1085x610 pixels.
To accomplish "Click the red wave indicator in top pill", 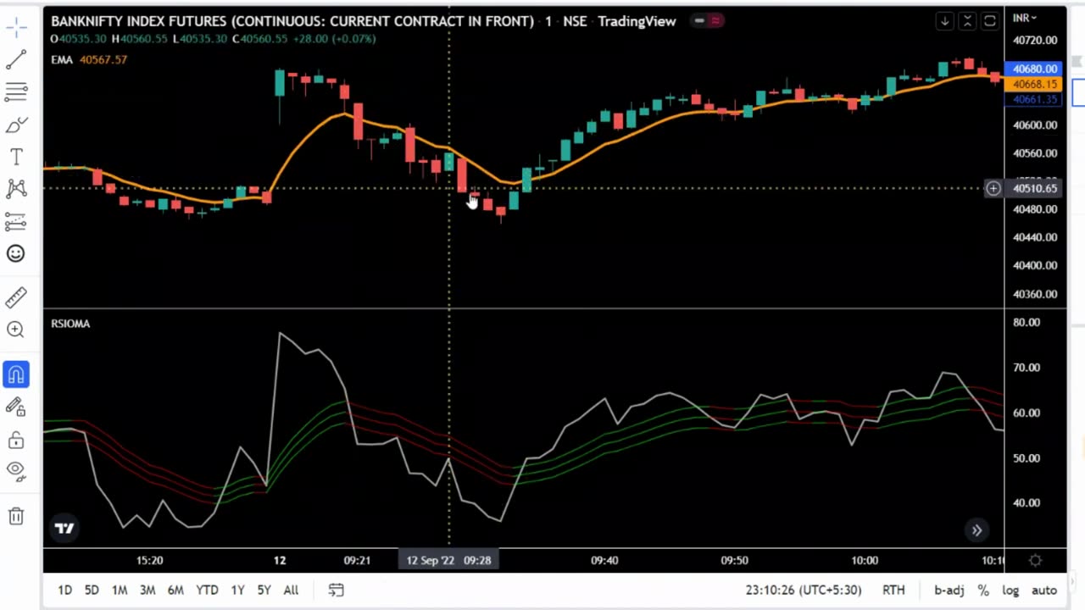I will 715,20.
